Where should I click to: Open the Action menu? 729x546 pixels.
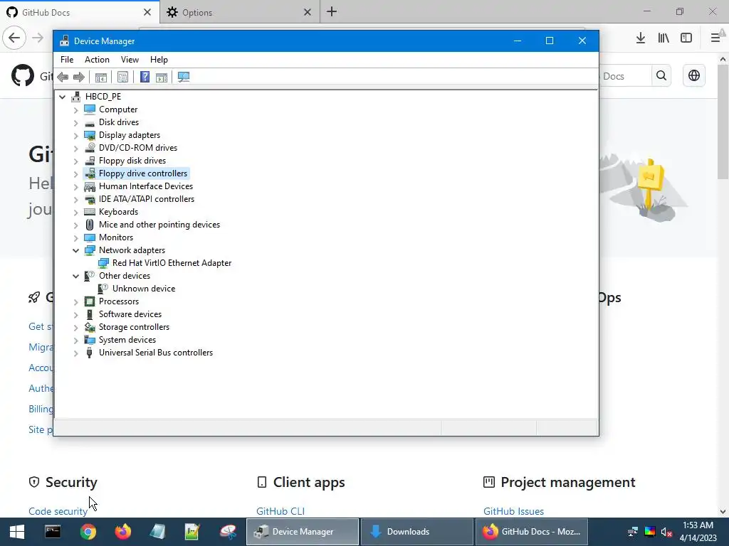97,60
